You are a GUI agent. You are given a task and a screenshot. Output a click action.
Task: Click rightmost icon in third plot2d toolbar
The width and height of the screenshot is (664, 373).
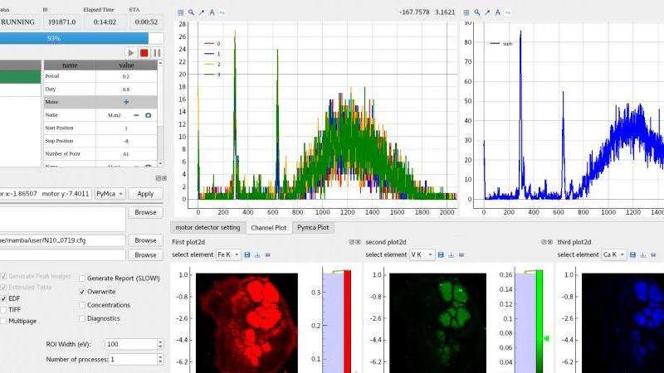[653, 254]
